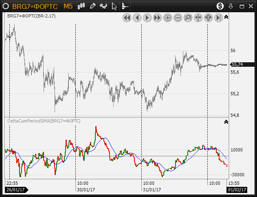
Task: Collapse the DeltaCumPeriodSMA indicator panel
Action: click(226, 122)
